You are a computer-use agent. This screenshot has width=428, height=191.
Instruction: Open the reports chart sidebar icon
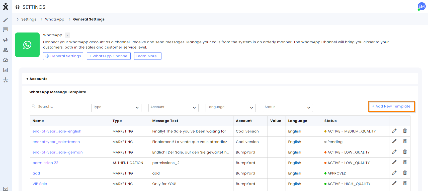tap(6, 70)
